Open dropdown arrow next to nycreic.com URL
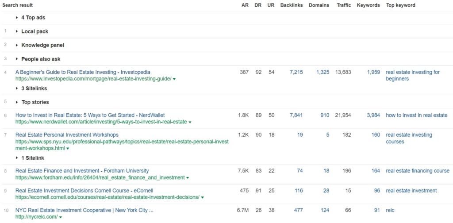 point(60,217)
